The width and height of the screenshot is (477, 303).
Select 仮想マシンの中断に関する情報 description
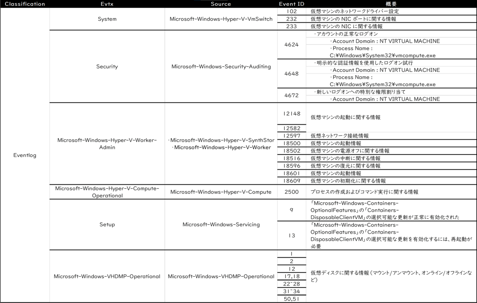pos(345,158)
